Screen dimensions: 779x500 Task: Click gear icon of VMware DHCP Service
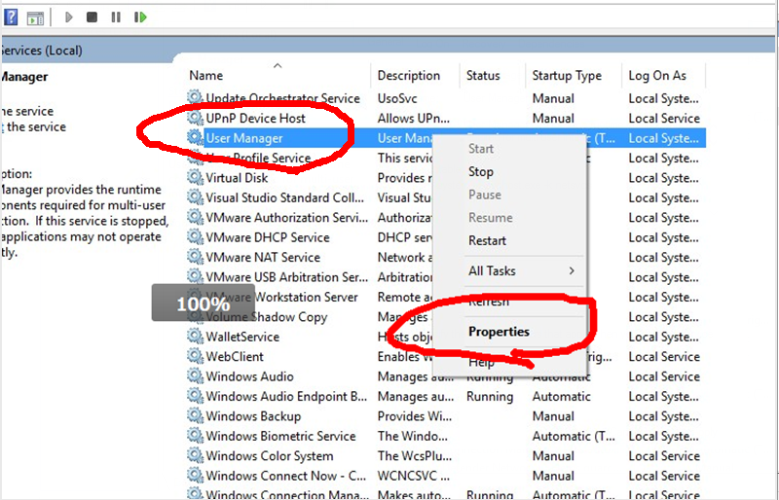(x=195, y=236)
